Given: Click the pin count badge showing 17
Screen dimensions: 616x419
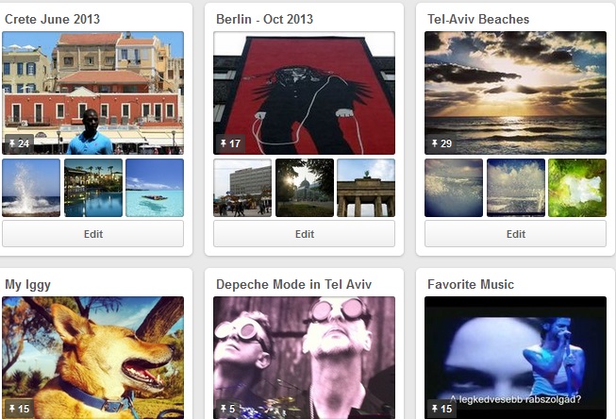Looking at the screenshot, I should point(230,143).
